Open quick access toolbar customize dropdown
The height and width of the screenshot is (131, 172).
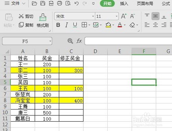(93, 4)
